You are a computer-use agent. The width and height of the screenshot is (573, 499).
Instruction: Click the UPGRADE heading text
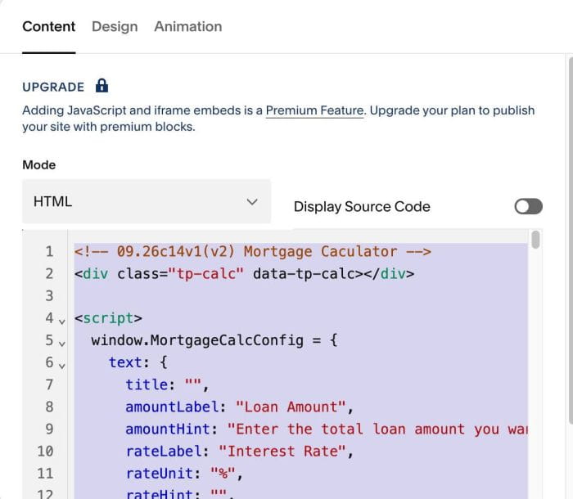53,87
